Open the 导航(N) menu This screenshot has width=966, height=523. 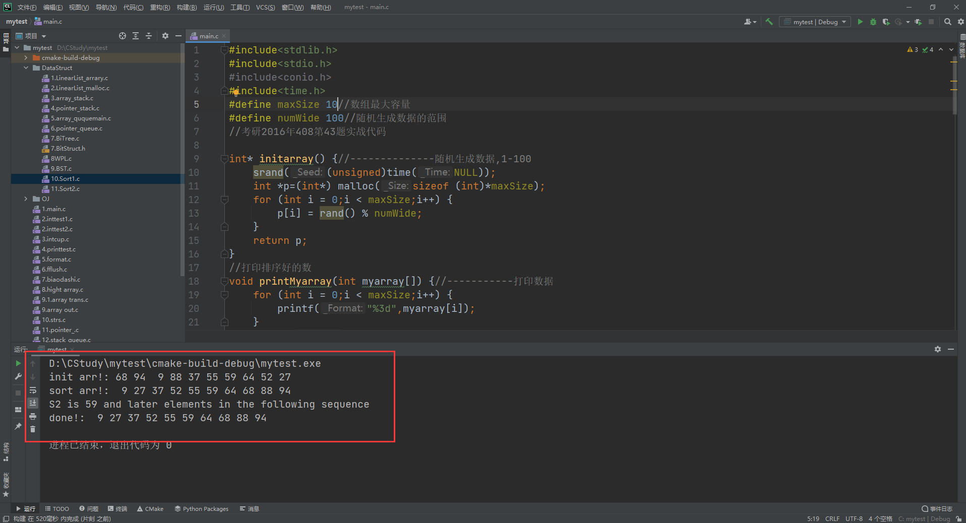[x=106, y=7]
